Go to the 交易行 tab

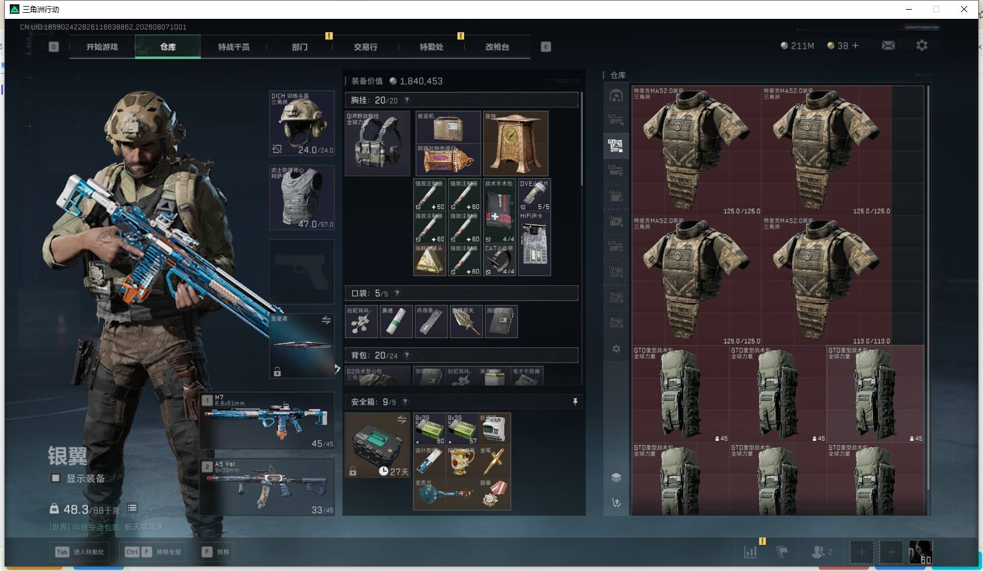point(365,47)
